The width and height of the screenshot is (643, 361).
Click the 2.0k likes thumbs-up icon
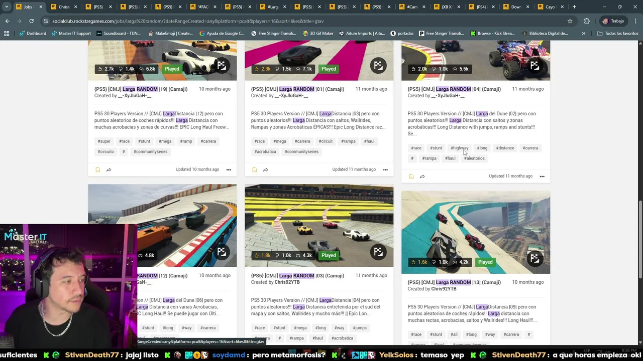click(x=413, y=69)
